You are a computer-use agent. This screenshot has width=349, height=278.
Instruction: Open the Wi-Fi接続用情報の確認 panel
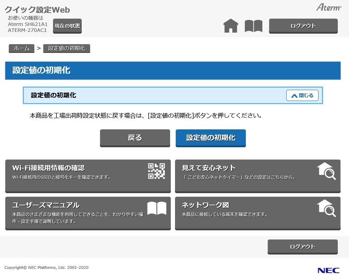88,175
